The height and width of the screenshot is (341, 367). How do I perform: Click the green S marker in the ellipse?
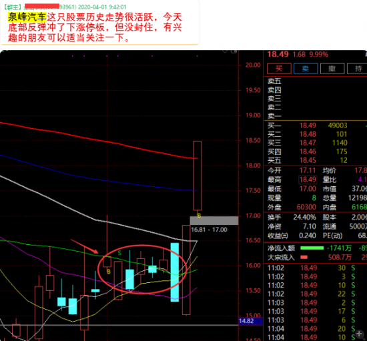[119, 253]
